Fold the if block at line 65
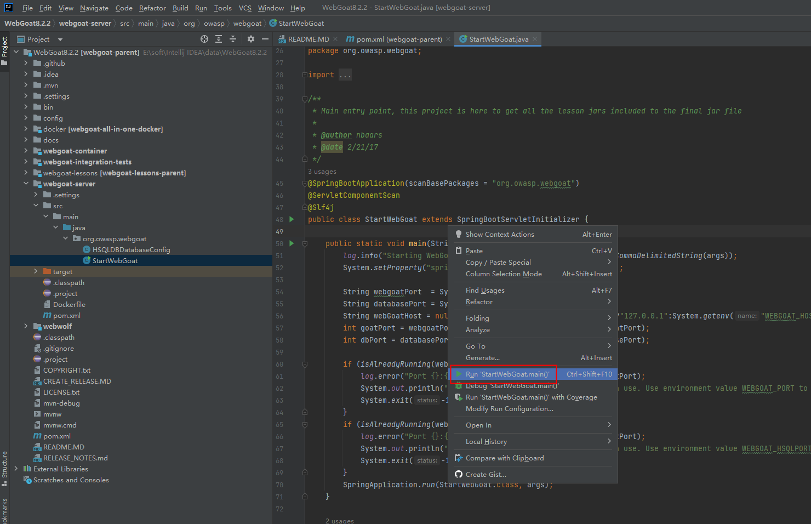 tap(305, 424)
